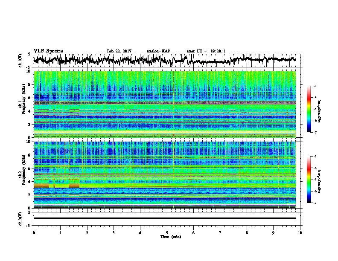The height and width of the screenshot is (261, 338).
Task: Click time axis tick label 9
Action: pos(273,233)
